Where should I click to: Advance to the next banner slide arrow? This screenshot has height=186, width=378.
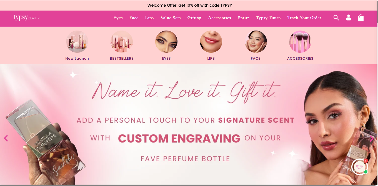tap(372, 139)
